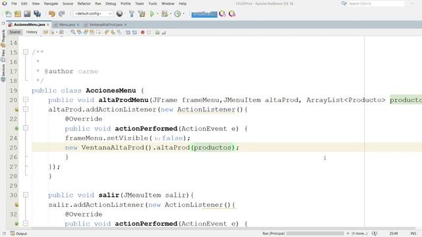
Task: Close the VentanaAltaProd.java tab
Action: point(125,24)
